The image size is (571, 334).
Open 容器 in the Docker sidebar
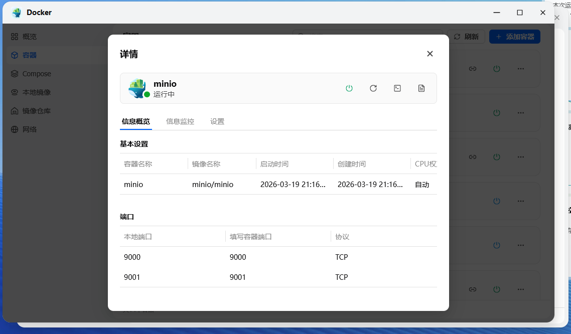pyautogui.click(x=29, y=55)
